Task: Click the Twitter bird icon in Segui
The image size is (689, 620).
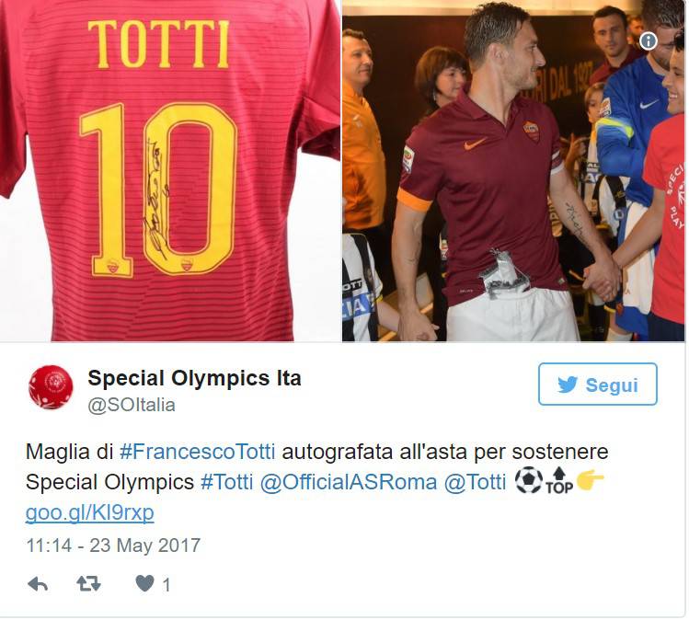Action: pos(568,385)
